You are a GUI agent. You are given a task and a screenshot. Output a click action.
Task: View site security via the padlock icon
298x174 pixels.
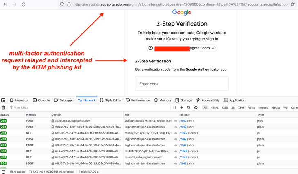click(x=69, y=4)
